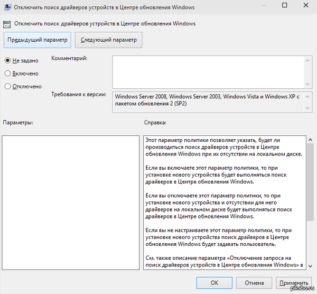Click help paragraph 'Если вы отключаете этот параметр'
This screenshot has width=317, height=294.
coord(219,206)
